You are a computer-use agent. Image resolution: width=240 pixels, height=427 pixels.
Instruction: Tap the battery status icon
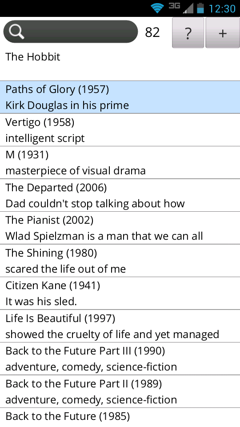[200, 8]
